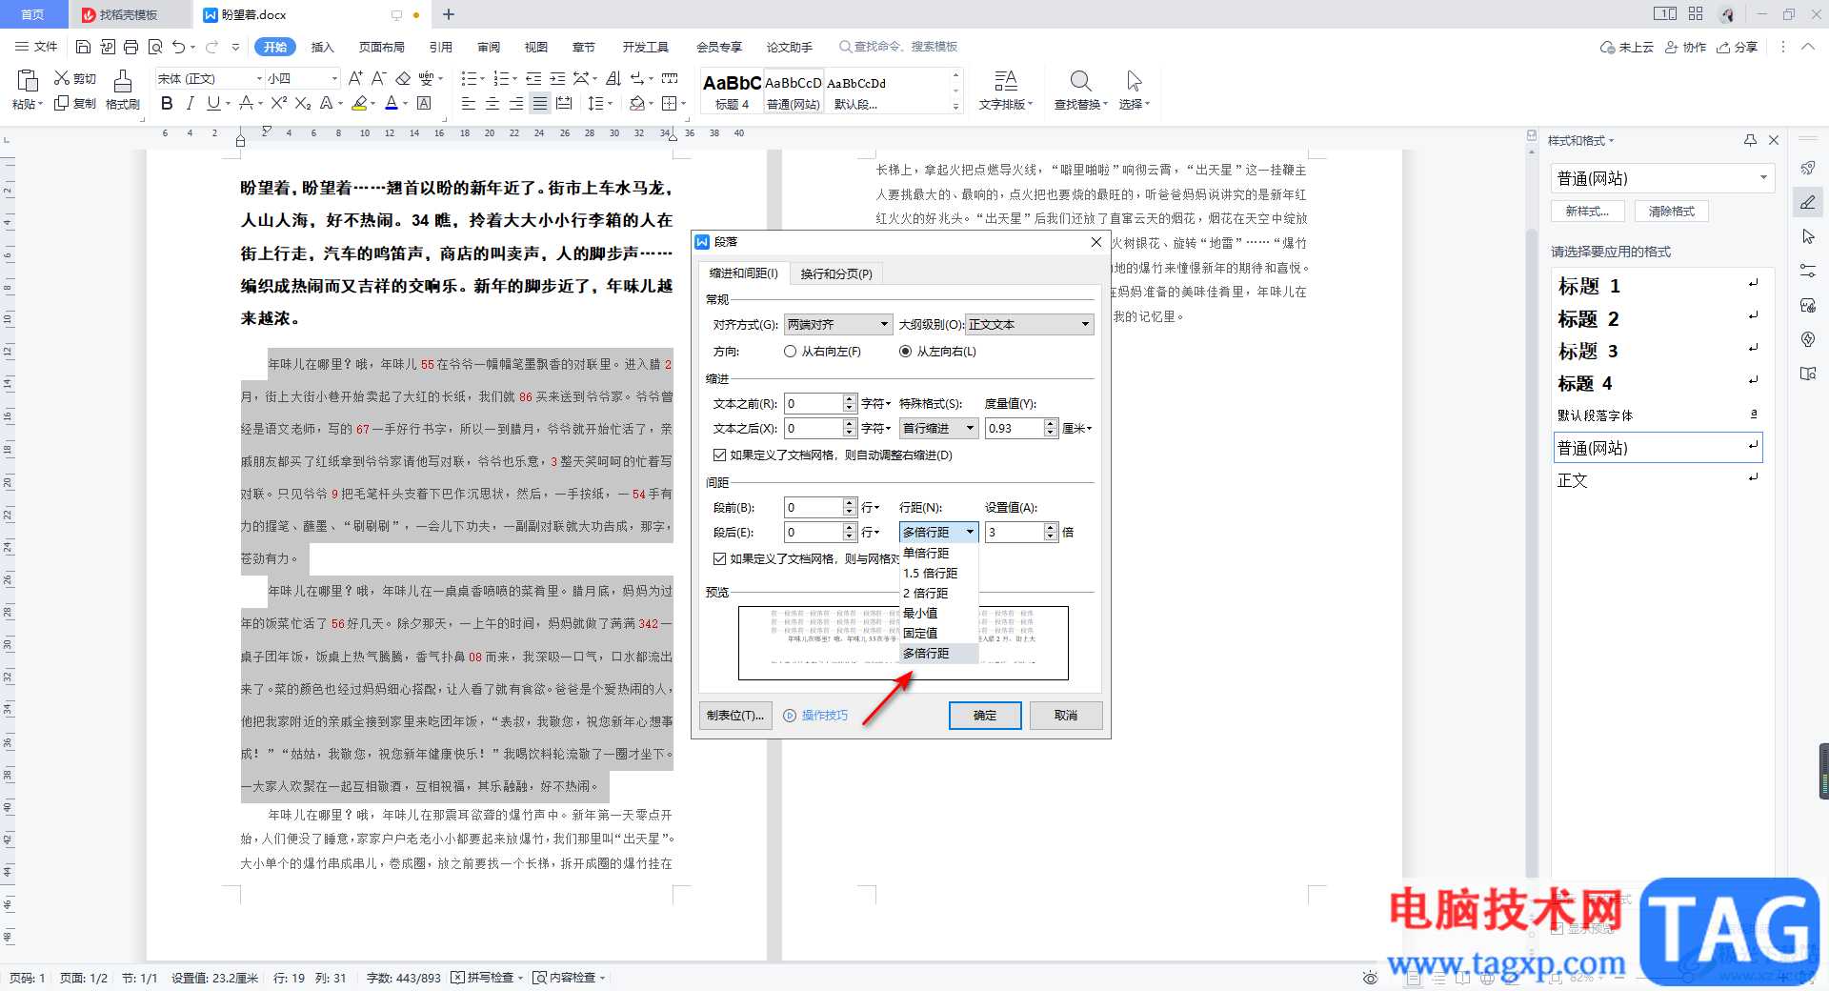1829x991 pixels.
Task: Open alignment dropdown in Paragraph dialog
Action: [x=838, y=325]
